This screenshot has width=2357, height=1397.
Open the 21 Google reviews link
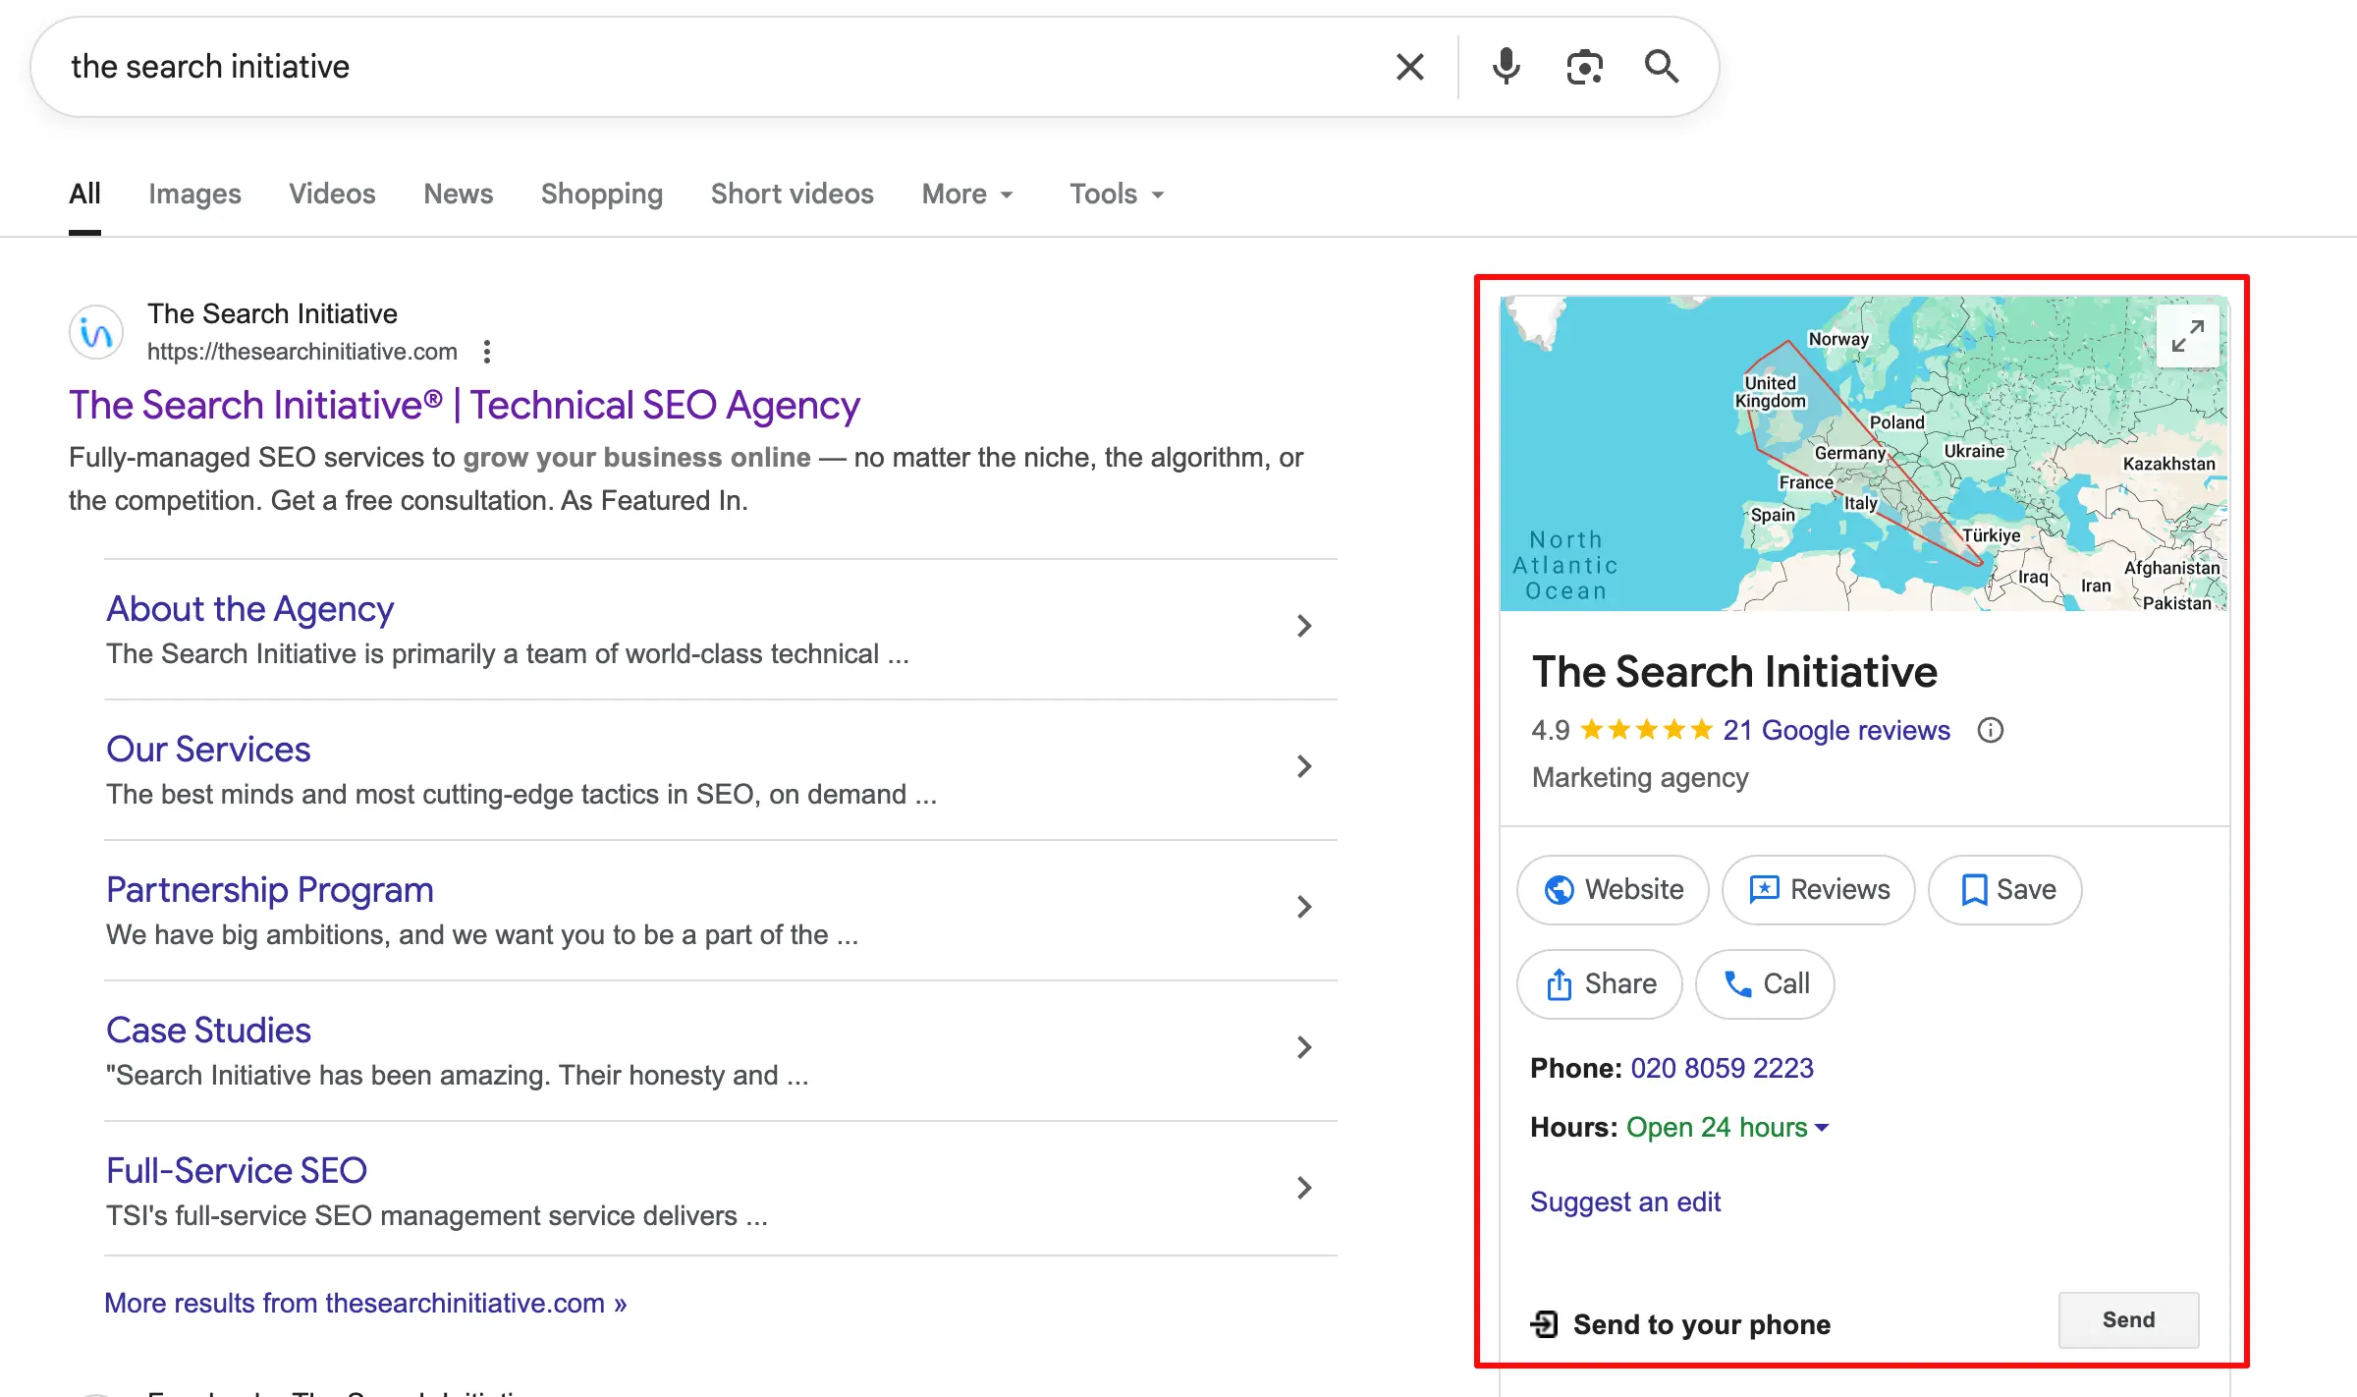[x=1836, y=730]
